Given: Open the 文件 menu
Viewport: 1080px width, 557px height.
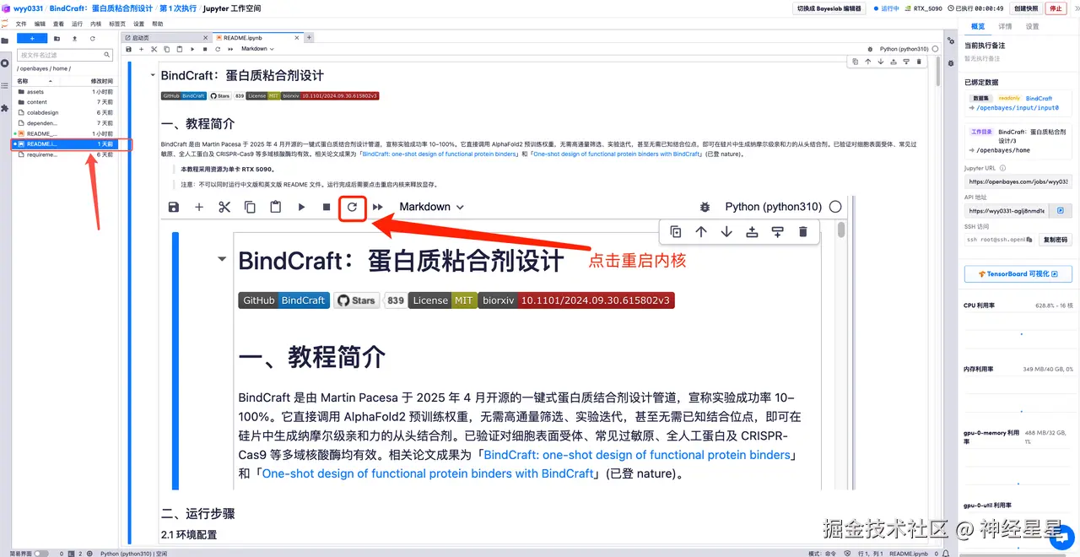Looking at the screenshot, I should [21, 24].
